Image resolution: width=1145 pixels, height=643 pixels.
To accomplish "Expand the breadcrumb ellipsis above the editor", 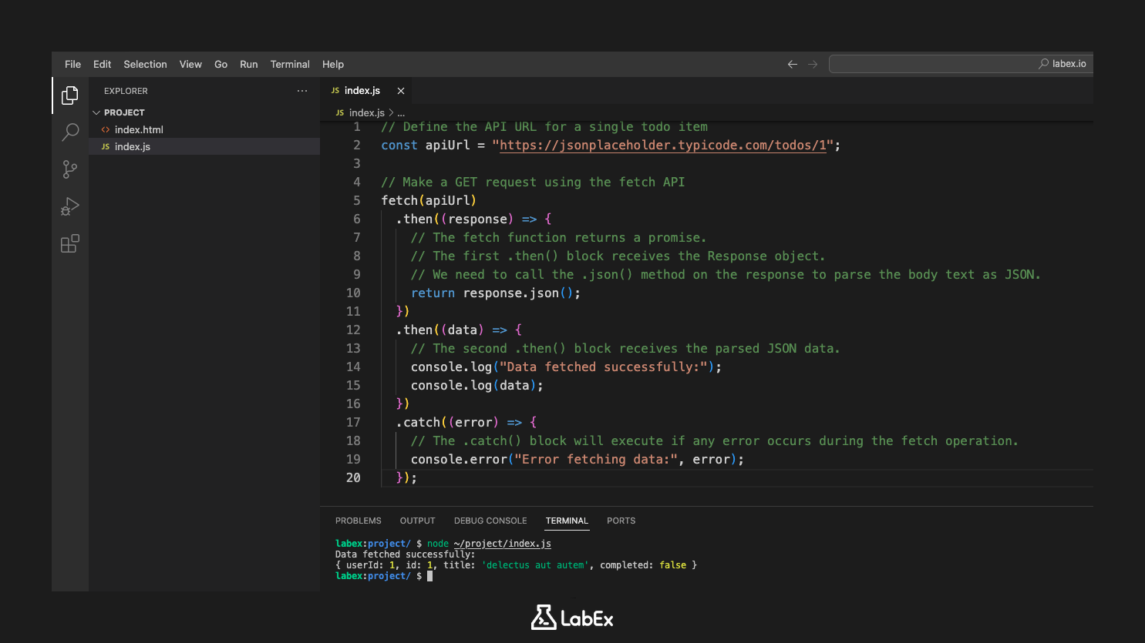I will click(401, 112).
